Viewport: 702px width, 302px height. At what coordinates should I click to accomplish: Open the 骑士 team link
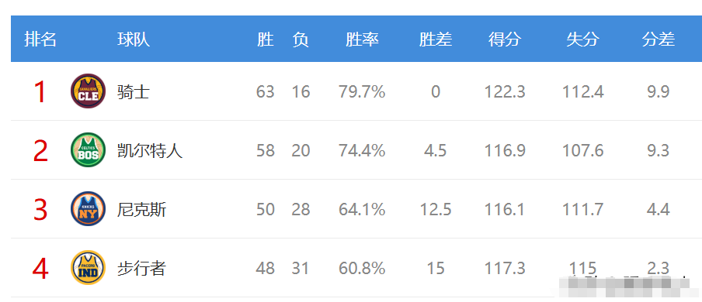pyautogui.click(x=134, y=92)
